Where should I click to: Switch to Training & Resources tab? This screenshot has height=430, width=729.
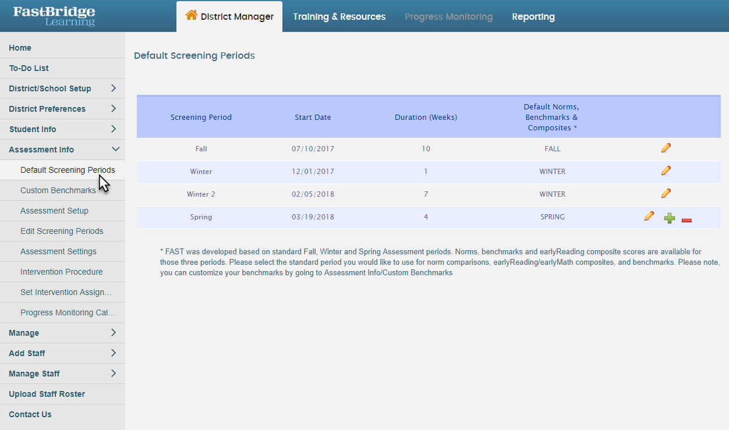(x=339, y=17)
